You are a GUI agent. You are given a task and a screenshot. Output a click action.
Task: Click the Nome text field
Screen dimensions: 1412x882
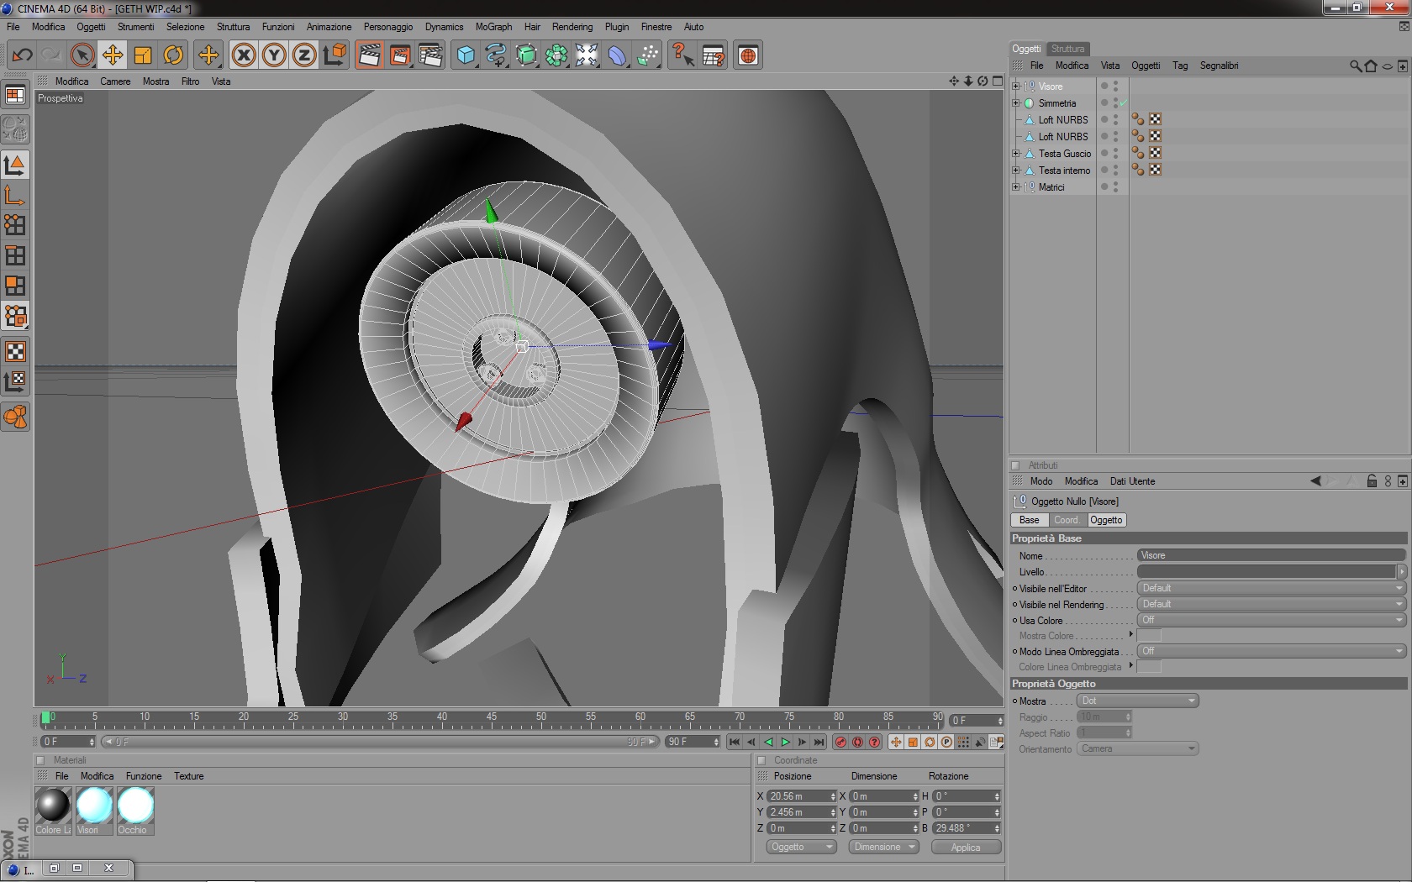1270,555
